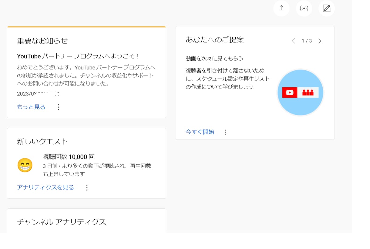The width and height of the screenshot is (370, 249).
Task: Click the go live broadcast icon
Action: (x=304, y=8)
